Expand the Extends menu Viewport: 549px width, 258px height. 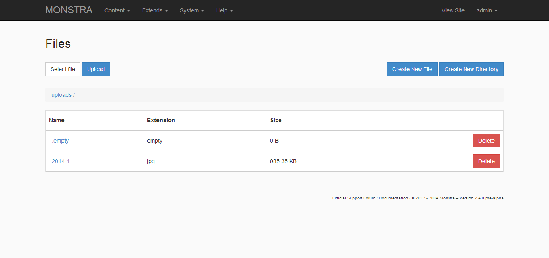[155, 11]
